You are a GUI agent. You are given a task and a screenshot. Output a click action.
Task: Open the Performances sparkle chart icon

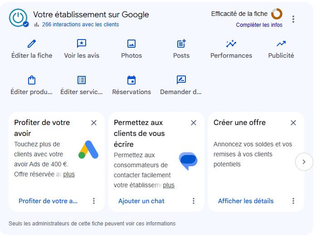231,44
